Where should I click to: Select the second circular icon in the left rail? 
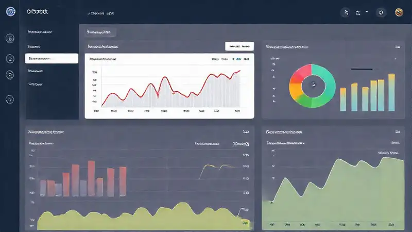pos(10,59)
